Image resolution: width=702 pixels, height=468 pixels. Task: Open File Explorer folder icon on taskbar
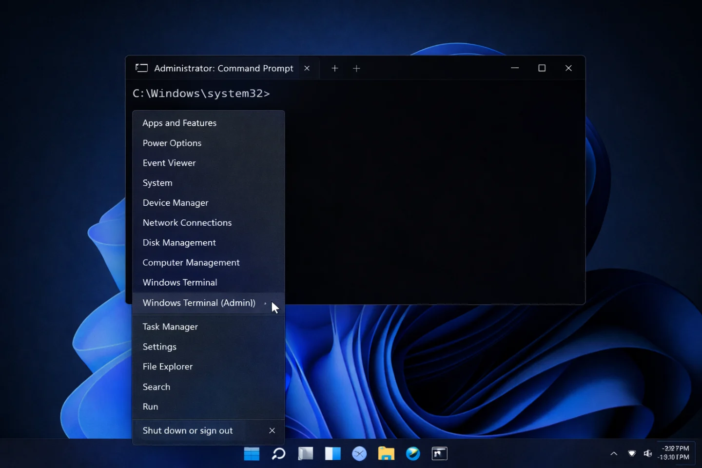(x=386, y=454)
